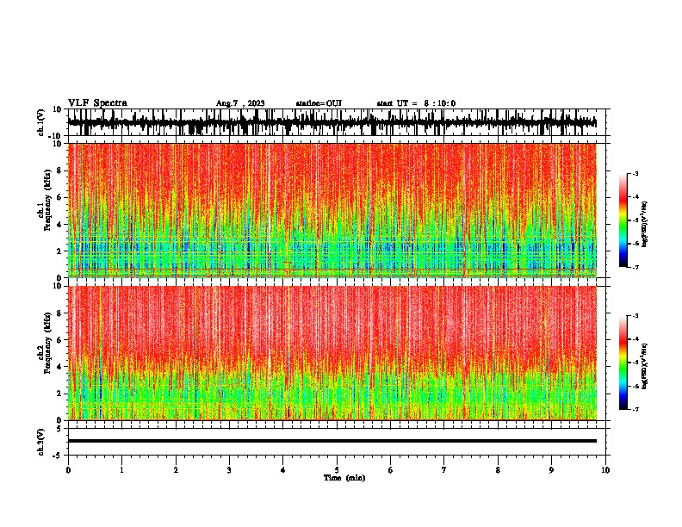Click the time axis tick label '8'
Screen dimensions: 682x527
click(x=498, y=470)
